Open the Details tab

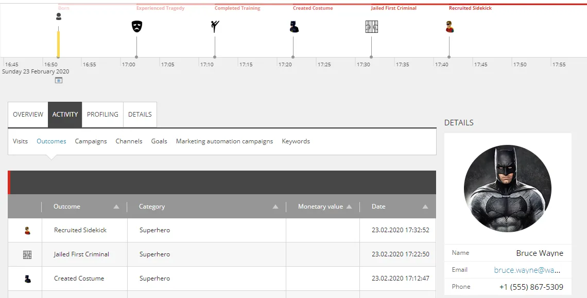[x=140, y=114]
